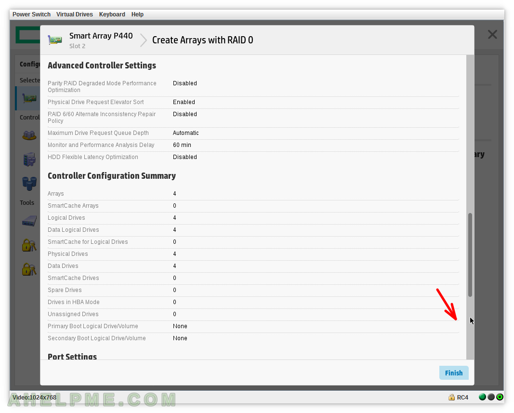The height and width of the screenshot is (413, 514).
Task: Open the upper padlock-and-keys tool icon
Action: 29,245
